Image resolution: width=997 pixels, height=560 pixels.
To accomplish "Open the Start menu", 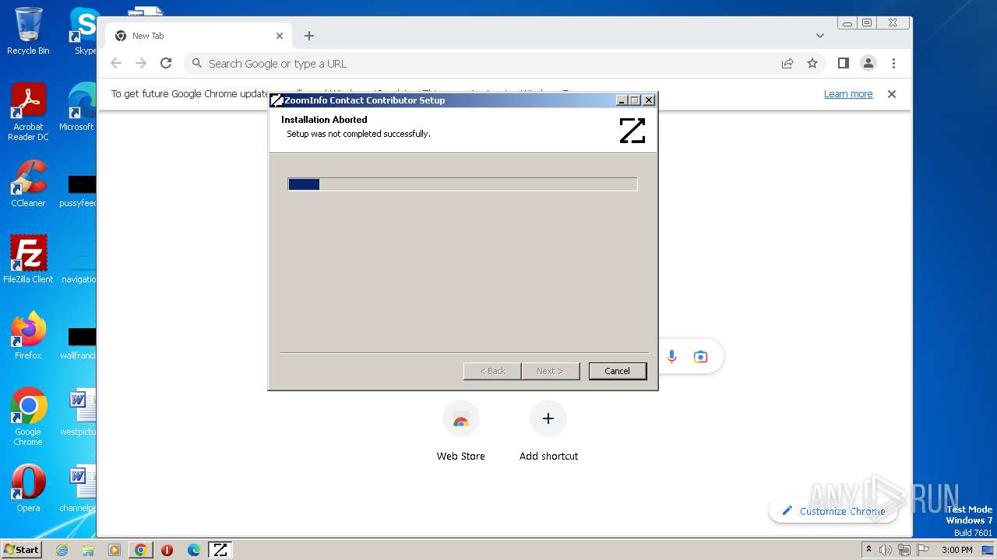I will [21, 550].
